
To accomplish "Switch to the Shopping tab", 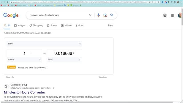I will (36, 25).
